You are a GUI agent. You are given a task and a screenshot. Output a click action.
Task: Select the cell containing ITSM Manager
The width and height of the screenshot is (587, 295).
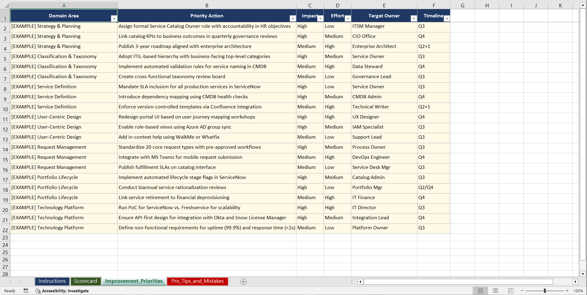(384, 26)
